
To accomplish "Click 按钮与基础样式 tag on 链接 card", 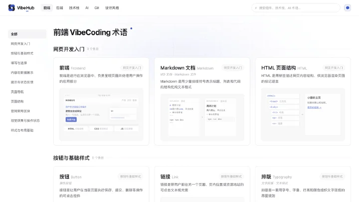I will coord(231,177).
